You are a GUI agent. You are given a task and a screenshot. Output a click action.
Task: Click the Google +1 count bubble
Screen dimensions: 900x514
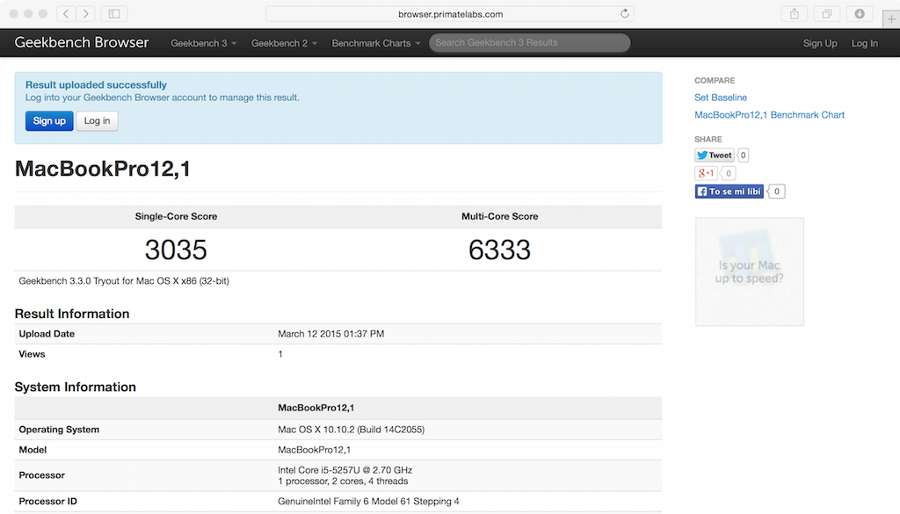point(729,173)
